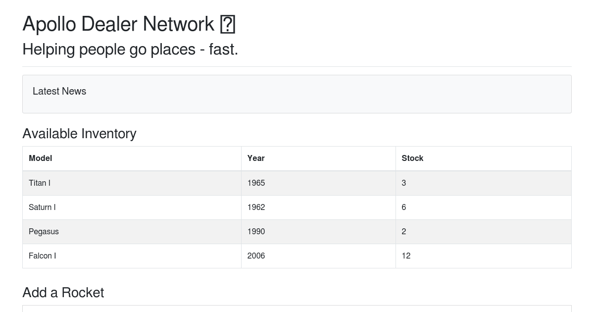Image resolution: width=594 pixels, height=312 pixels.
Task: Click the year 1990 cell
Action: pyautogui.click(x=318, y=232)
